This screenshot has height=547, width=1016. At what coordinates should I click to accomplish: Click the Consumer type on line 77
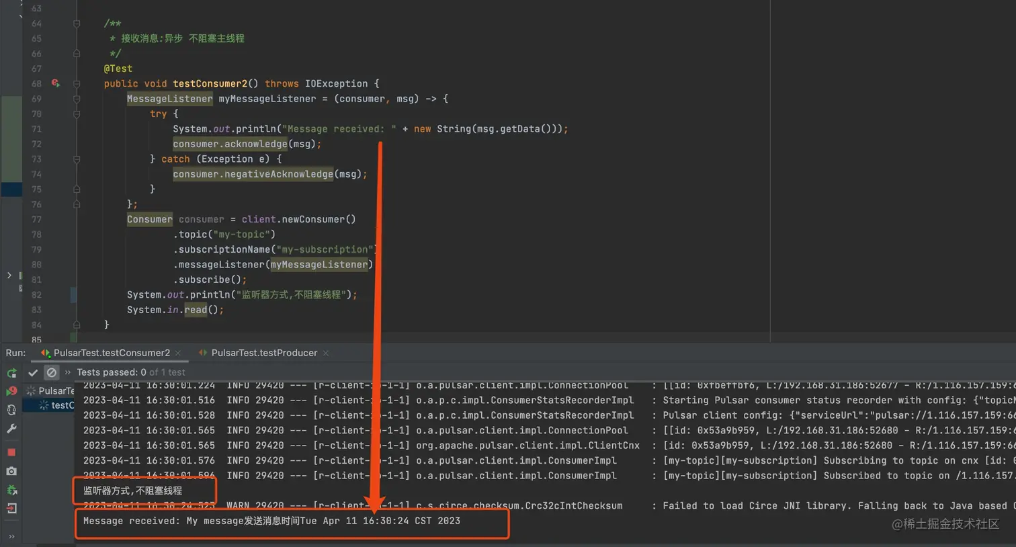pyautogui.click(x=150, y=219)
